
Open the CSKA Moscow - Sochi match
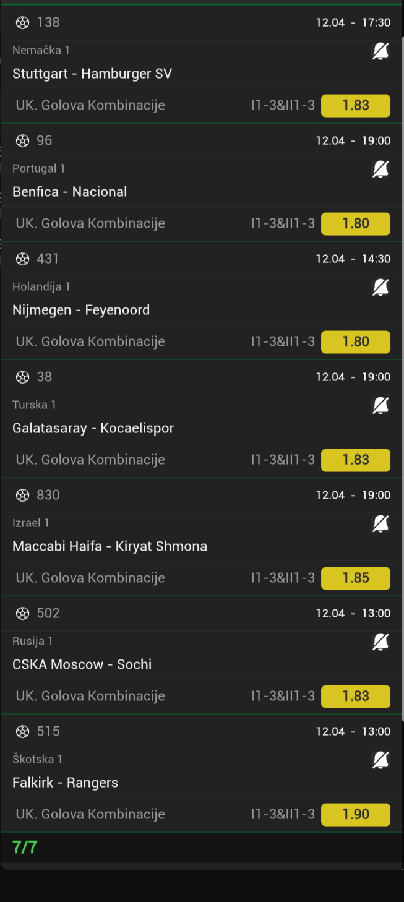click(x=82, y=664)
